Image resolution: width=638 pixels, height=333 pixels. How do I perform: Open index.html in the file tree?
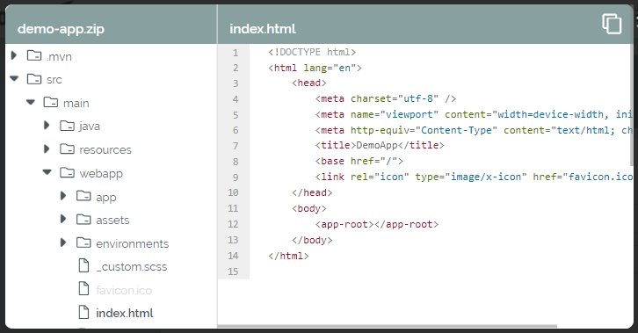[125, 313]
